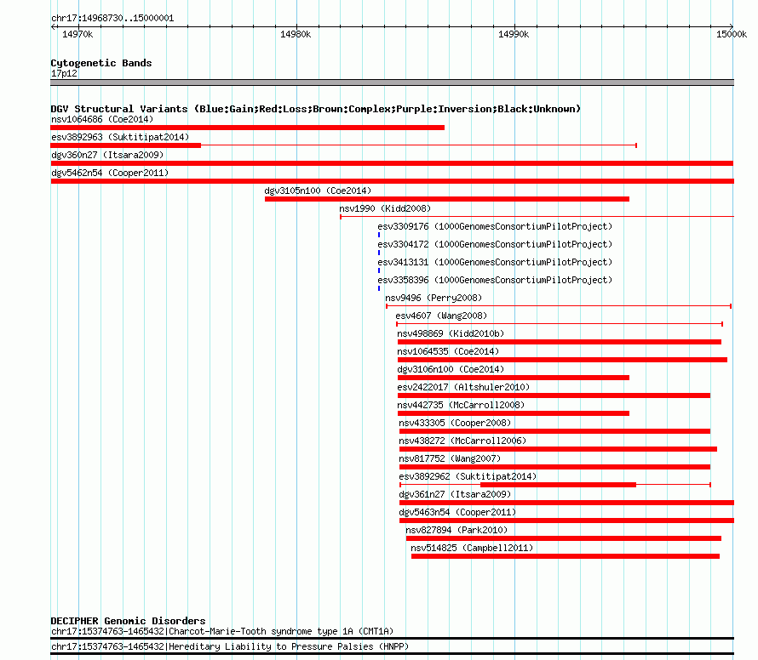758x660 pixels.
Task: Click the esv4607 (Wang2008) variant label
Action: click(441, 316)
